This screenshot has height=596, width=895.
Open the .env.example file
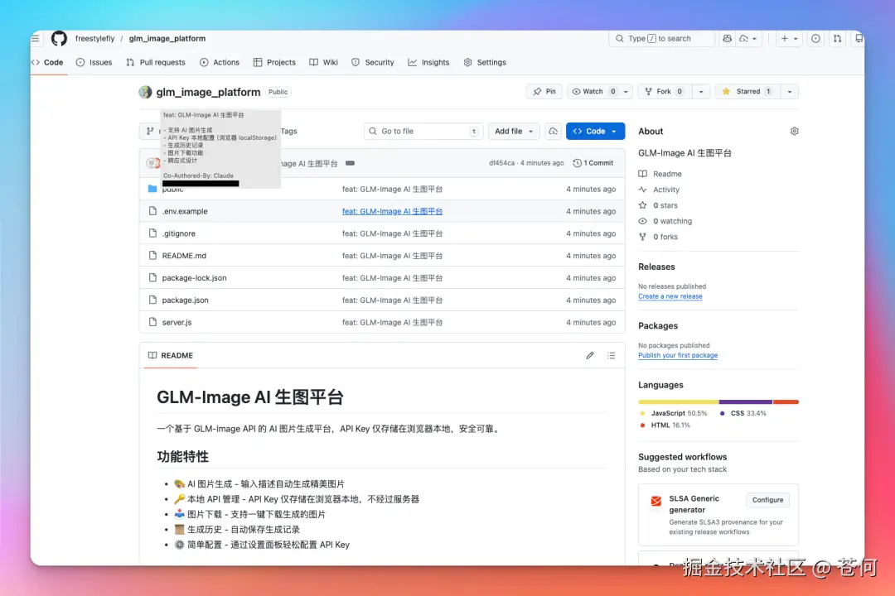click(x=185, y=211)
